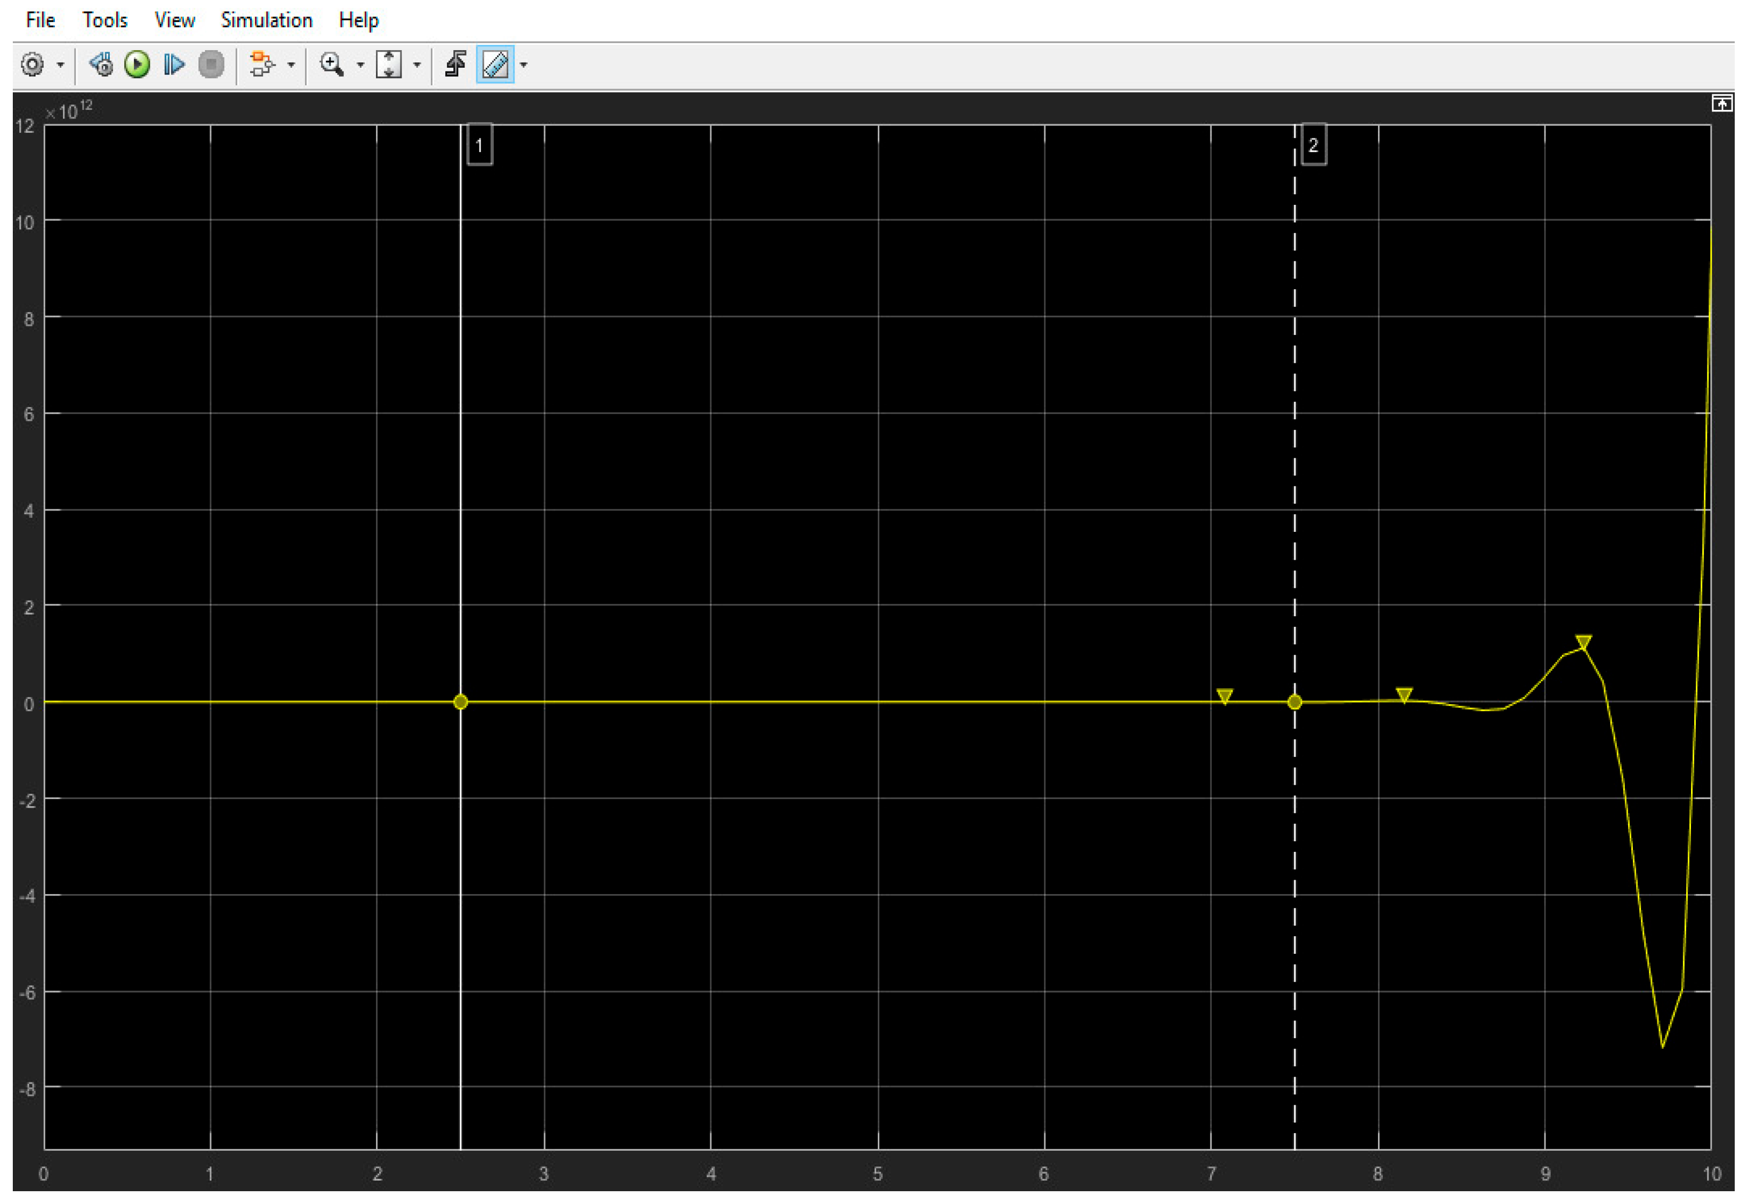Viewport: 1747px width, 1204px height.
Task: Click the peak marker triangle near 7.1
Action: pos(1225,697)
